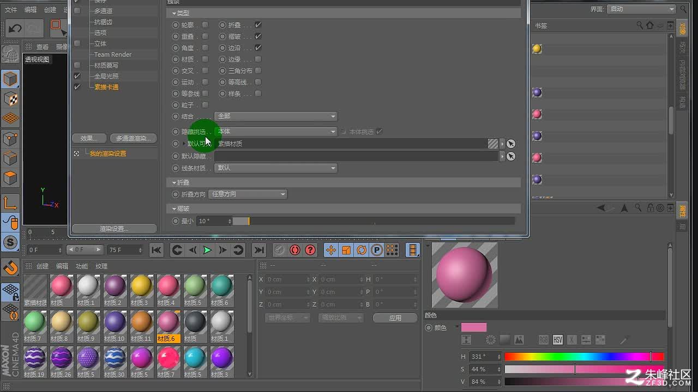The width and height of the screenshot is (698, 392).
Task: Open the 隐藏挑选 dropdown showing 本体
Action: point(276,132)
